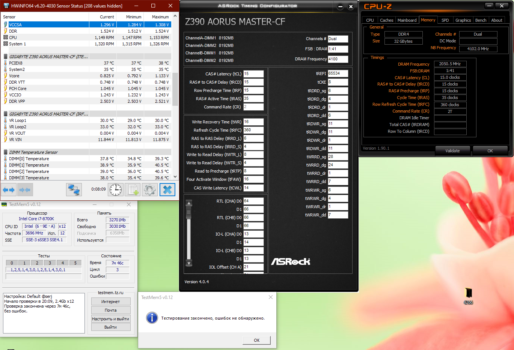514x350 pixels.
Task: Start HWiNFO logging with the sheet-plus icon
Action: pyautogui.click(x=133, y=190)
